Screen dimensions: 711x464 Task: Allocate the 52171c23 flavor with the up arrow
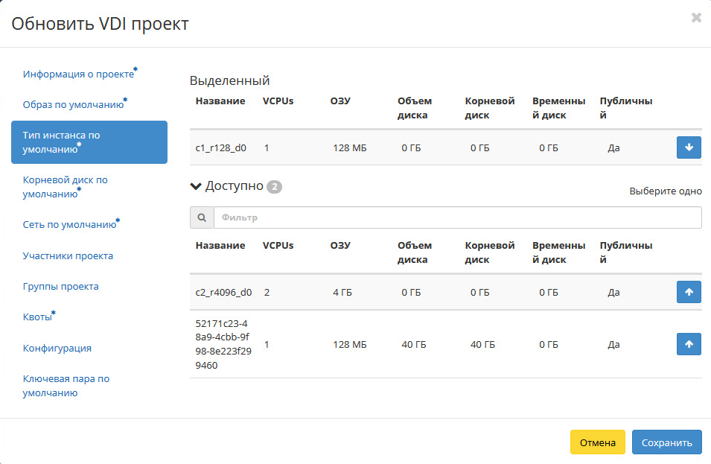coord(689,344)
